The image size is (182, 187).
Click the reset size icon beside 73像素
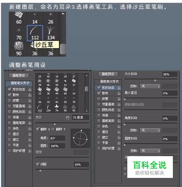68,118
